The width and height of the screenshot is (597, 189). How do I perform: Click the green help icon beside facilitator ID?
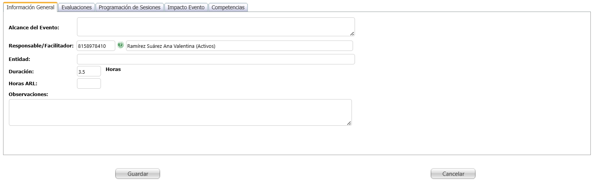click(120, 45)
